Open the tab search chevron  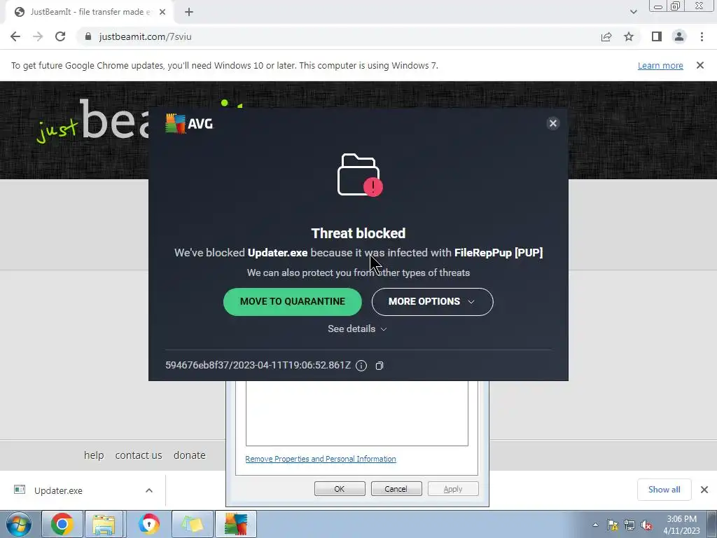point(633,12)
